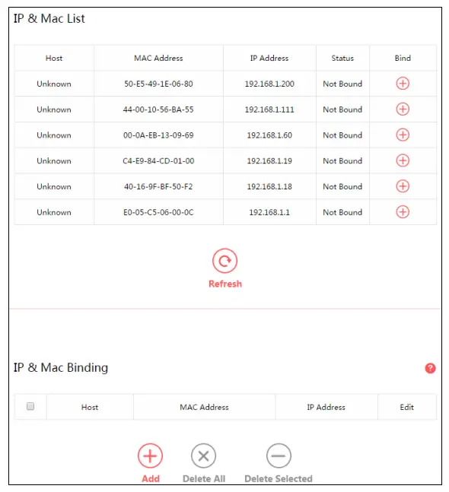This screenshot has width=449, height=492.
Task: Click the Status column header
Action: click(x=342, y=59)
